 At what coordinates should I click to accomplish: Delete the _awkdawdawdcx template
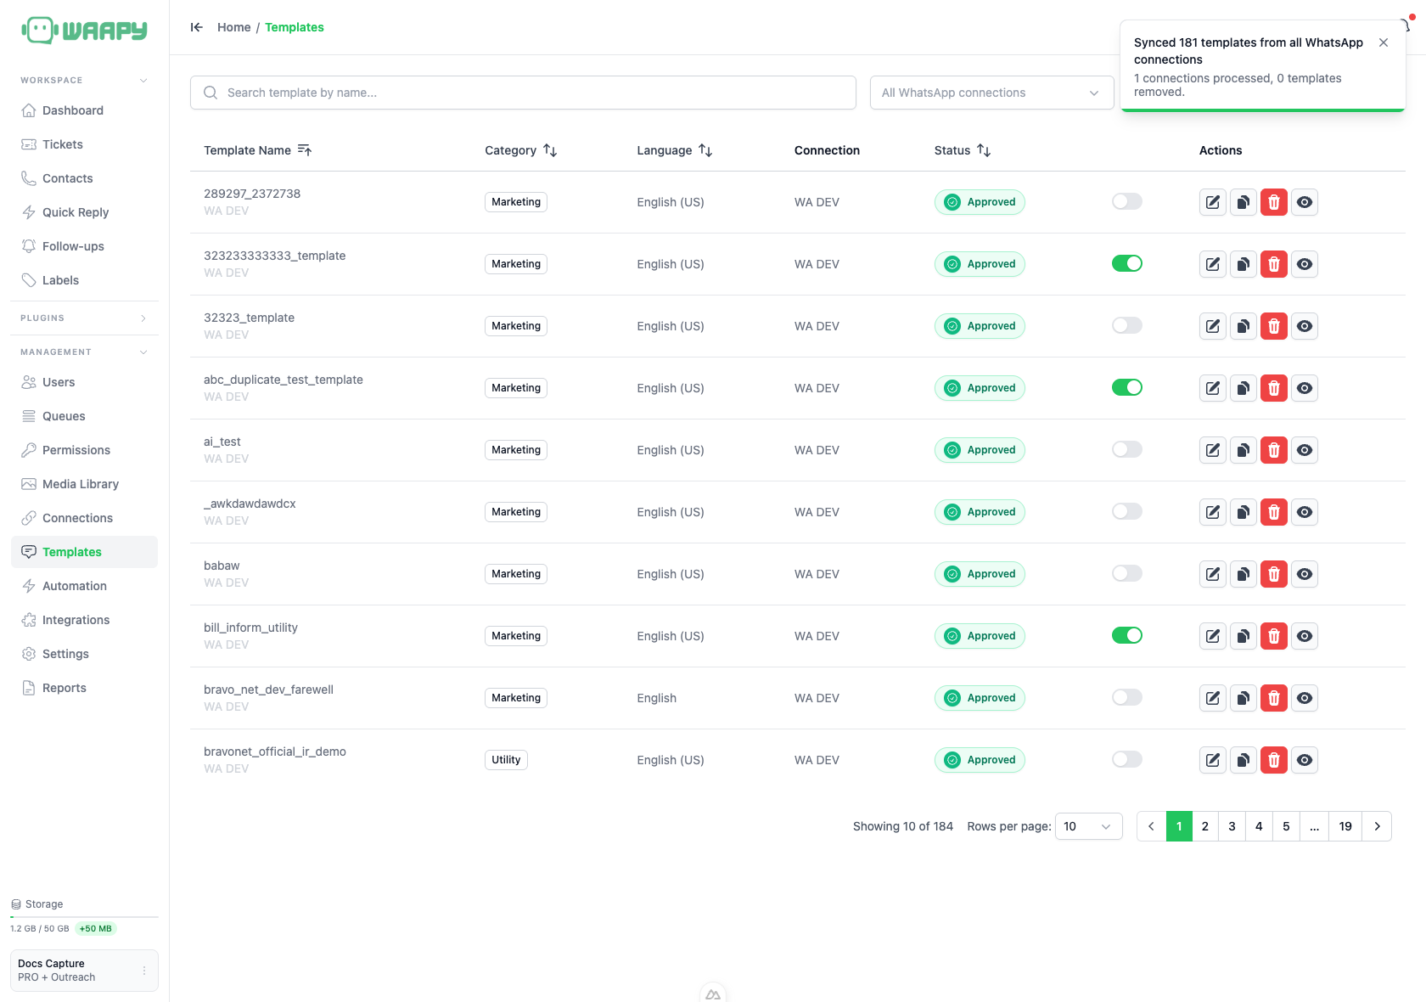pyautogui.click(x=1274, y=512)
